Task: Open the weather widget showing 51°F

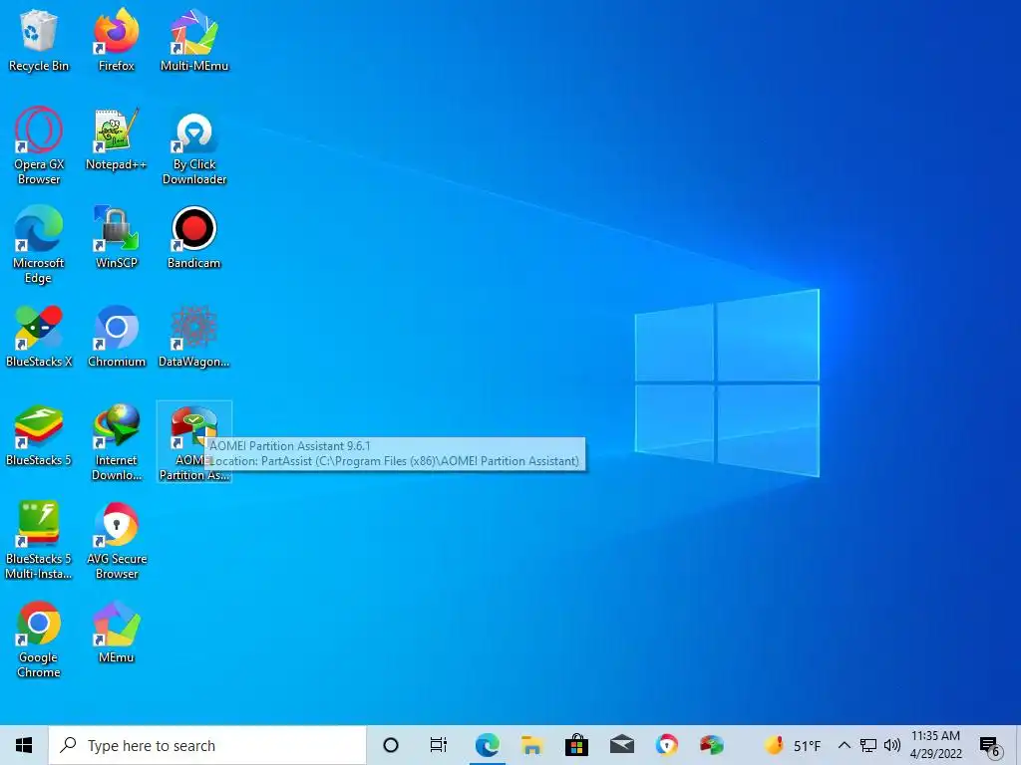Action: (x=793, y=745)
